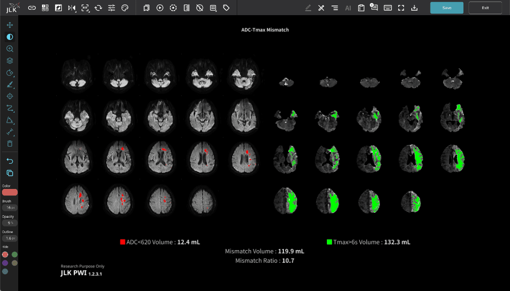Click the download icon in top toolbar
Screen dimensions: 510x291
414,8
